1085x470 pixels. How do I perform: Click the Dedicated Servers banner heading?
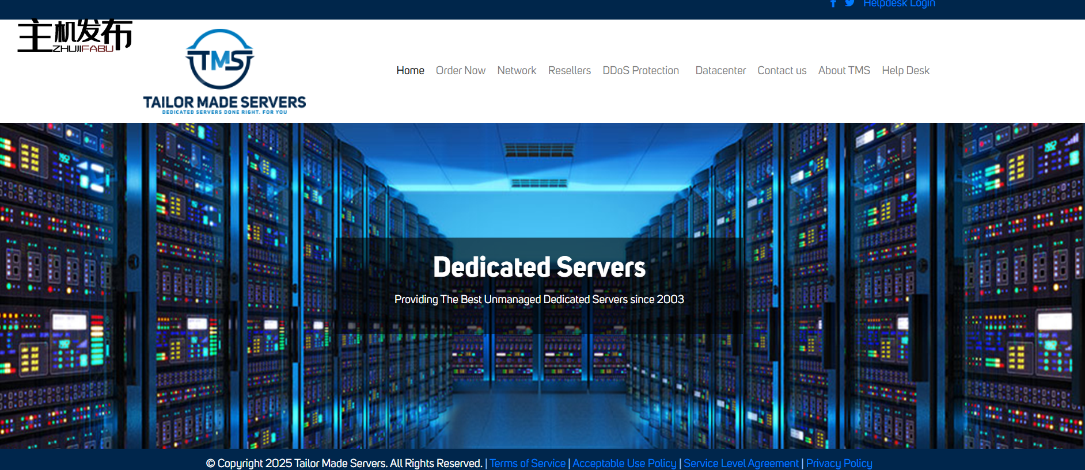click(539, 267)
